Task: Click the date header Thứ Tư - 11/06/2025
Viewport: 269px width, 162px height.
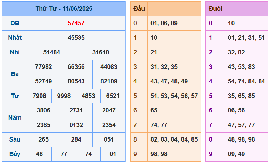Action: [64, 9]
